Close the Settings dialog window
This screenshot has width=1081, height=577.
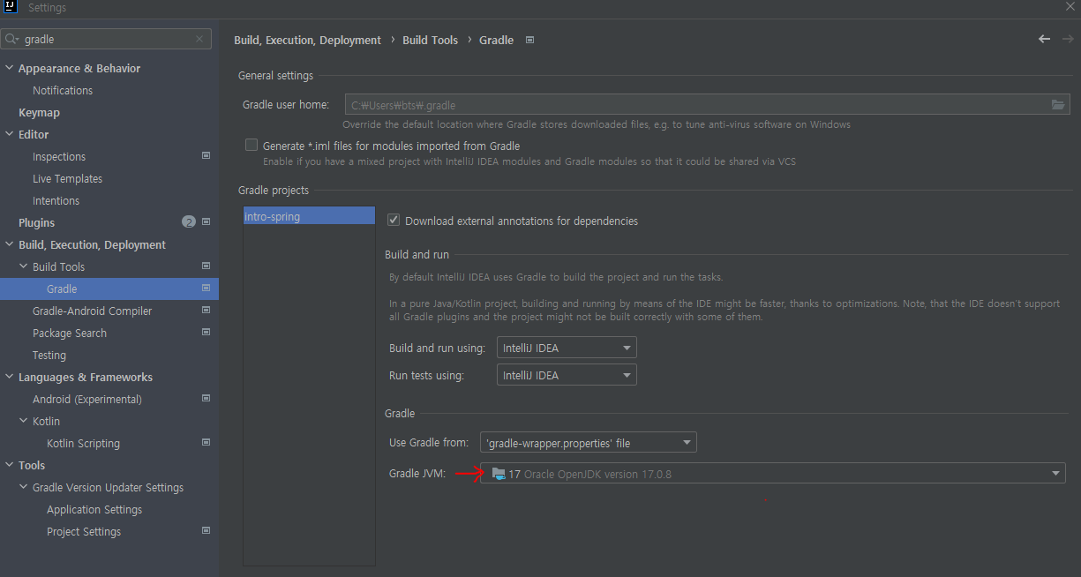(x=1070, y=7)
